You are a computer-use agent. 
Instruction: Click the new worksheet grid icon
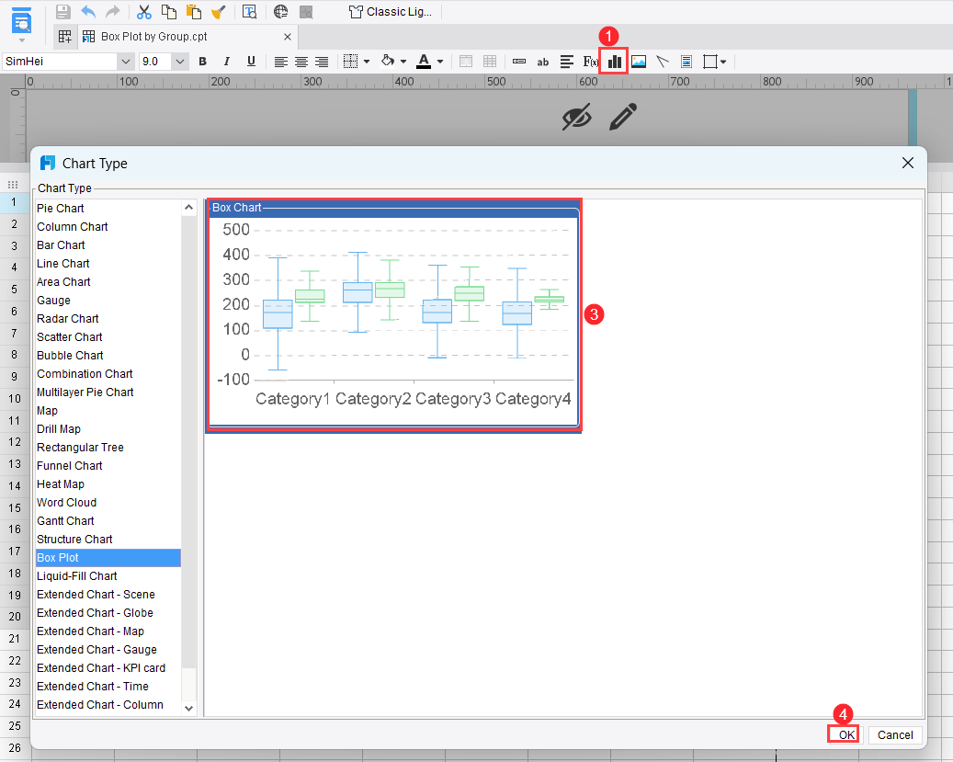pyautogui.click(x=65, y=37)
